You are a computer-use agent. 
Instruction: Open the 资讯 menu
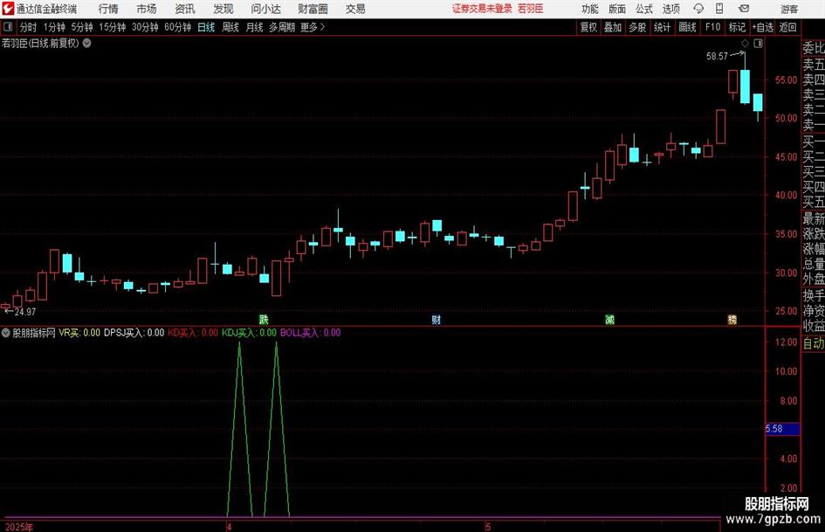pos(185,9)
